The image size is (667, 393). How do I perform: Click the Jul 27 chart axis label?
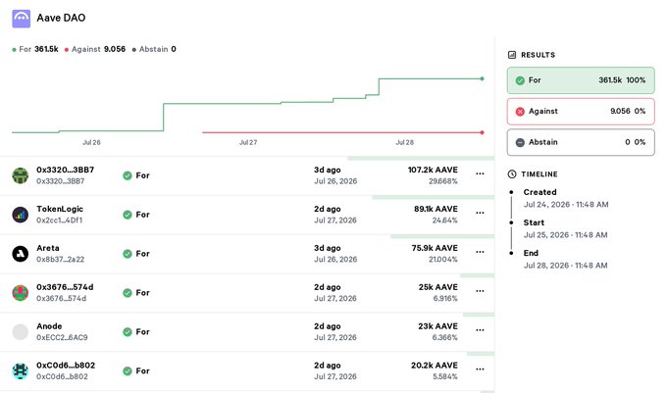[248, 142]
